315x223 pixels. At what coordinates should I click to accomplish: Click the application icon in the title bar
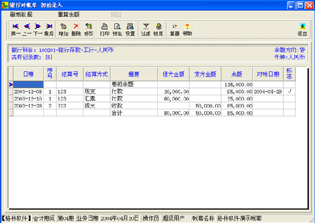click(x=5, y=5)
